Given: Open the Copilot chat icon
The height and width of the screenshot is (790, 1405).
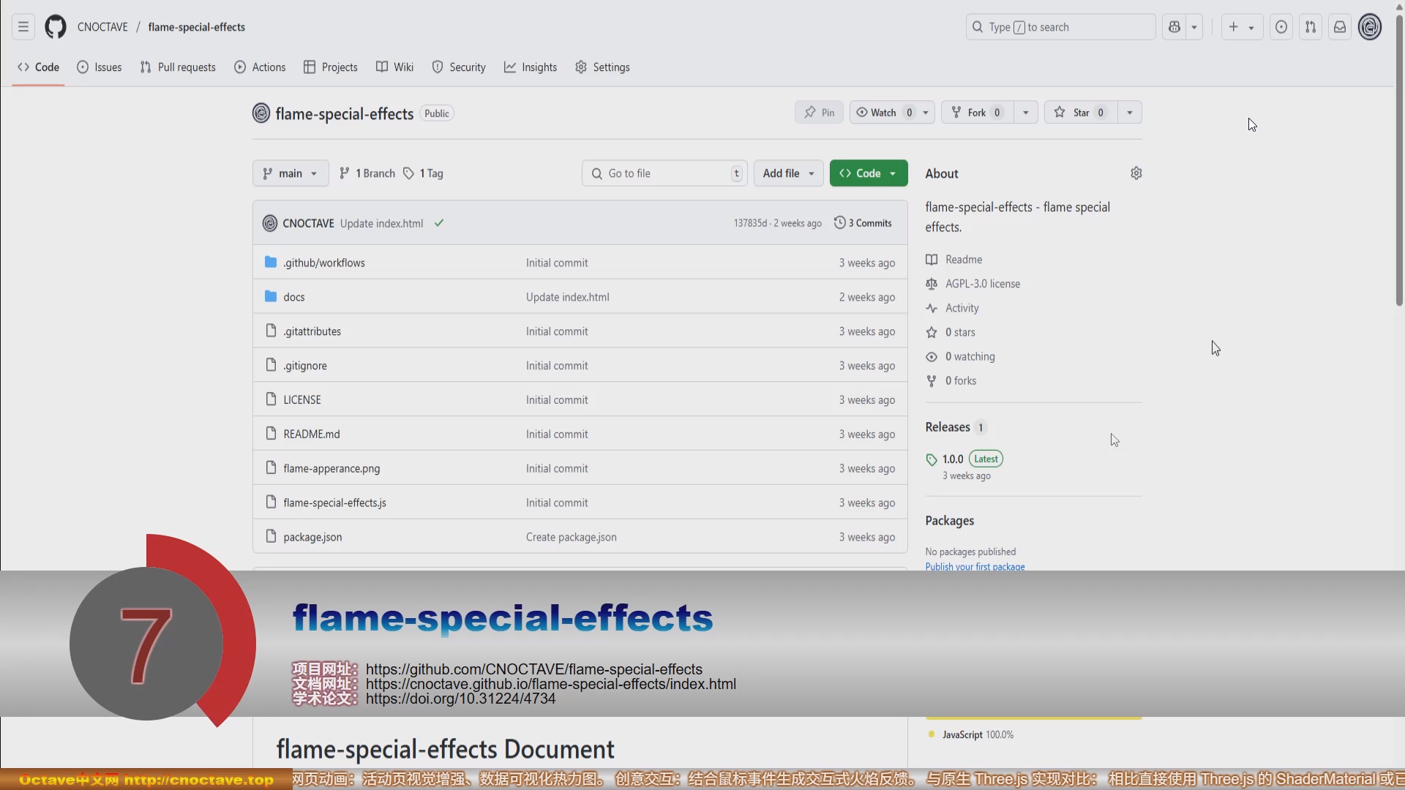Looking at the screenshot, I should pyautogui.click(x=1174, y=27).
